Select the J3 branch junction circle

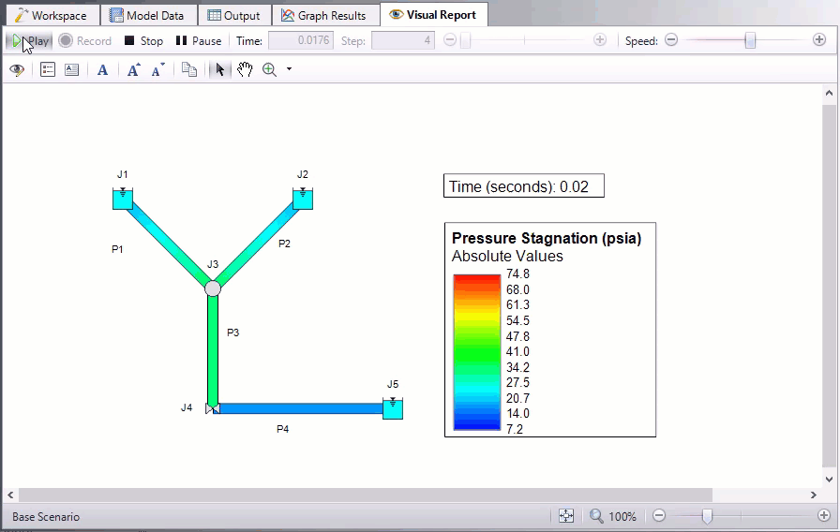(213, 288)
